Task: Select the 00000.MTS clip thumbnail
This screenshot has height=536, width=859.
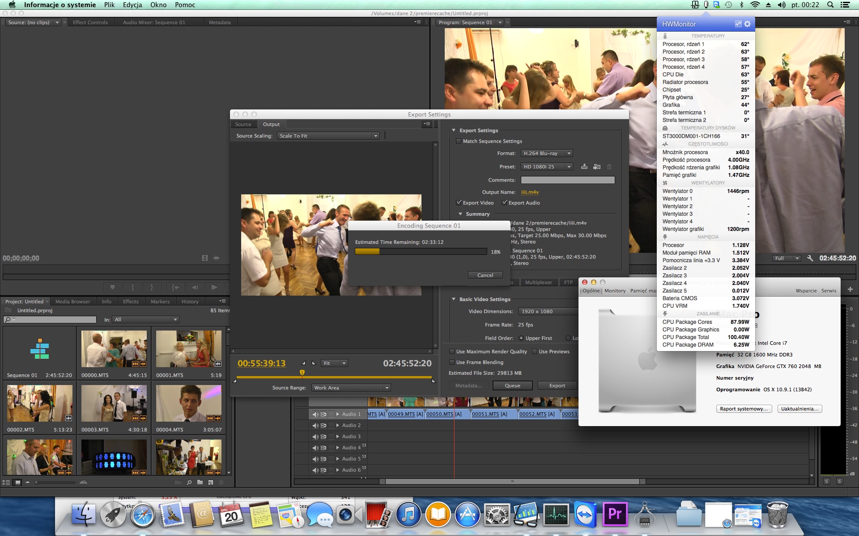Action: point(114,349)
